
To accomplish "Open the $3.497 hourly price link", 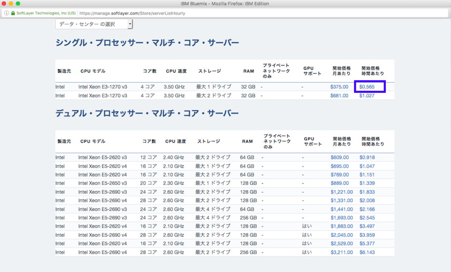I will point(367,226).
